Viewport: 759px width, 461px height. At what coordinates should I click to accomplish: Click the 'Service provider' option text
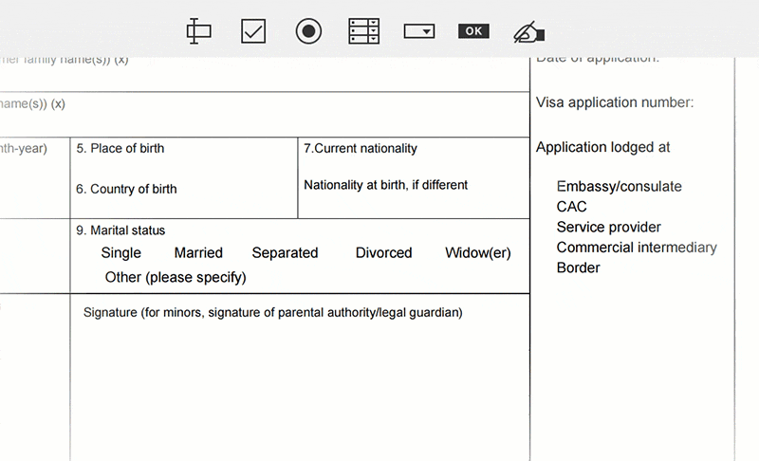click(608, 227)
